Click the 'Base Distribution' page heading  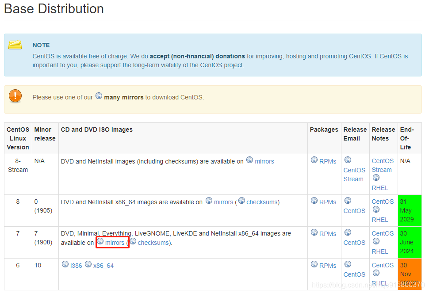[54, 9]
